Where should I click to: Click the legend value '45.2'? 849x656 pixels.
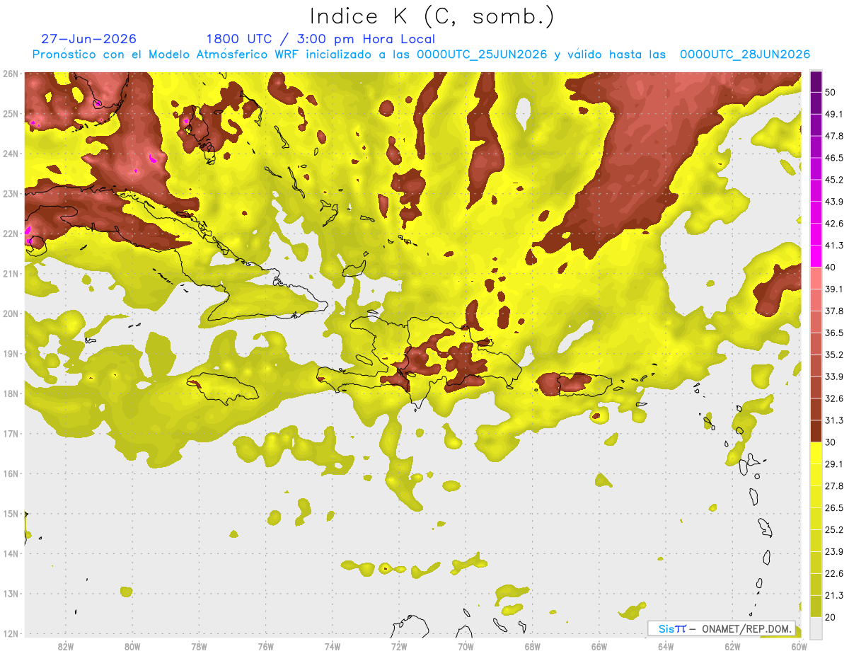tap(834, 180)
